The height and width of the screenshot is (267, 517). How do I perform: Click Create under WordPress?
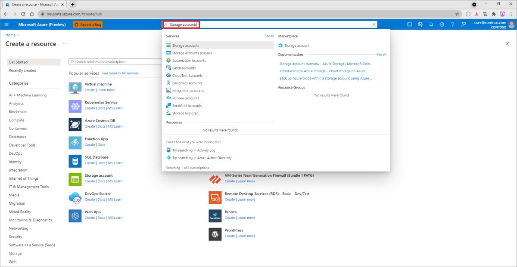click(x=230, y=236)
